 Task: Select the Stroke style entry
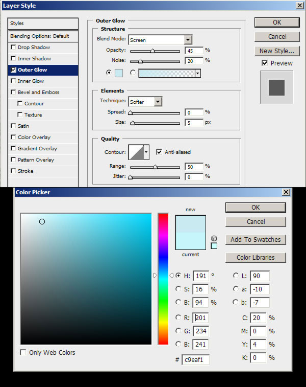(x=25, y=171)
